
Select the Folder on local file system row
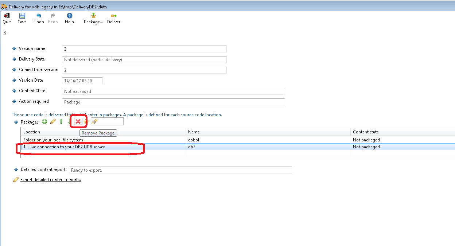(x=53, y=140)
